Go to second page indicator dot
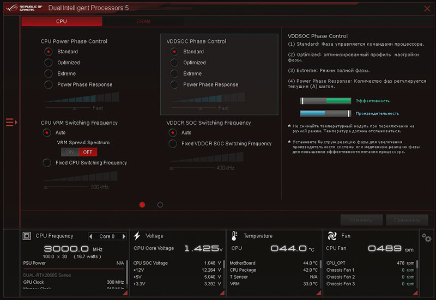 click(x=160, y=205)
